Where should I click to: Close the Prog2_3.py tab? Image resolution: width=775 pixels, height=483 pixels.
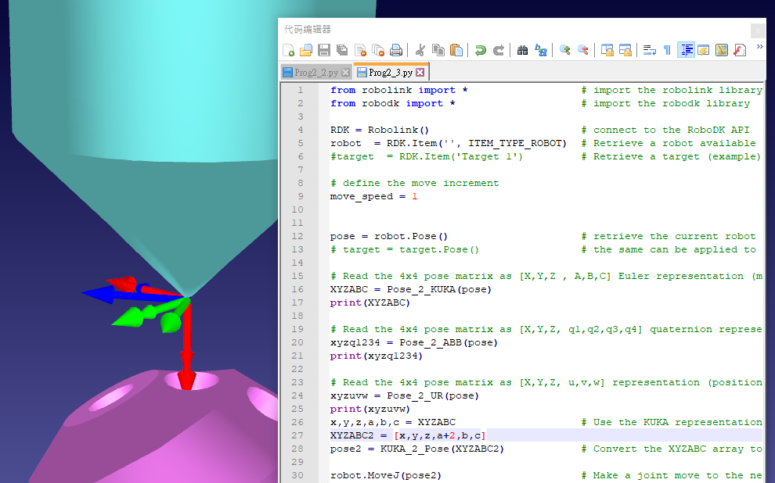[420, 73]
